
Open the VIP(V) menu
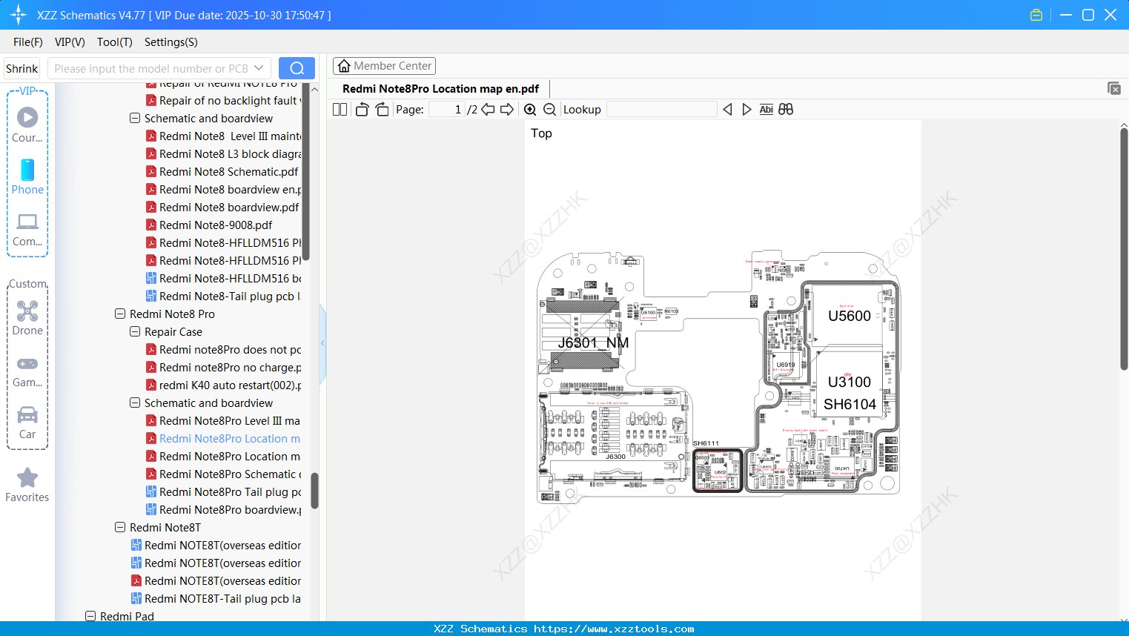[x=70, y=42]
